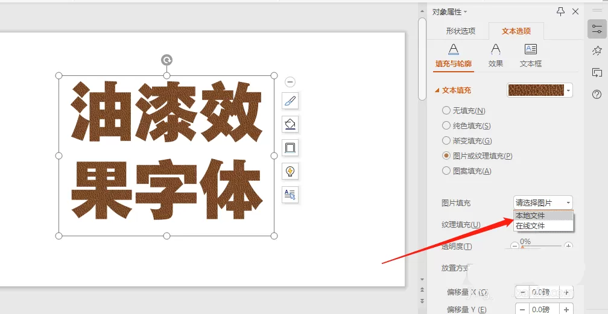Click the 图片填充 label
The width and height of the screenshot is (608, 314).
[x=455, y=203]
